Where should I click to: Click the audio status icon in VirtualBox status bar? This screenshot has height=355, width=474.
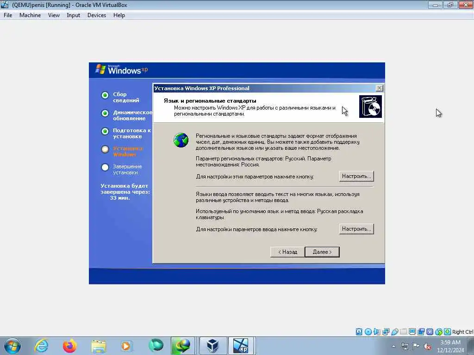click(x=377, y=332)
